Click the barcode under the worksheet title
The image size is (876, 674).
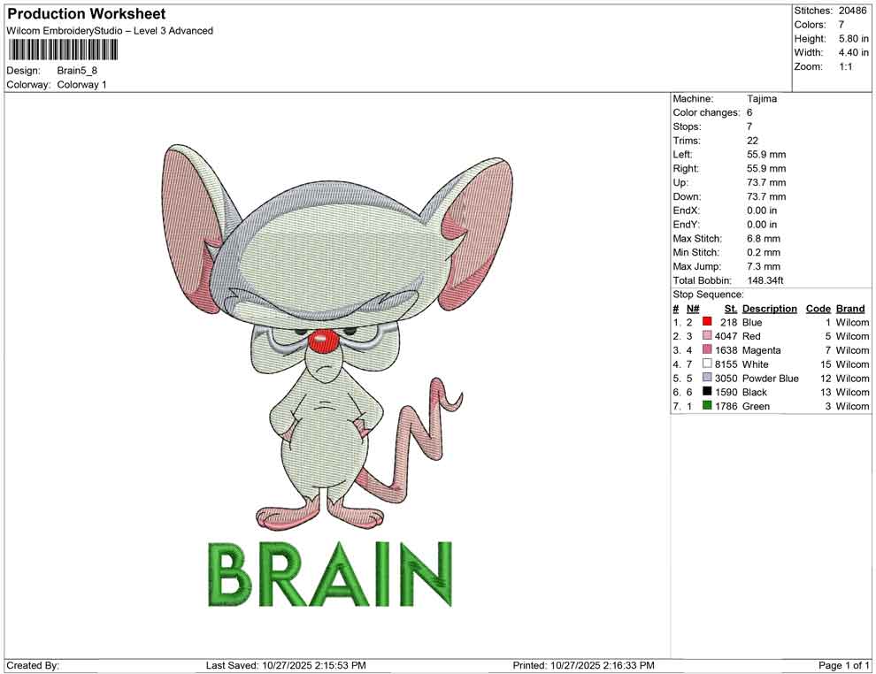point(63,50)
